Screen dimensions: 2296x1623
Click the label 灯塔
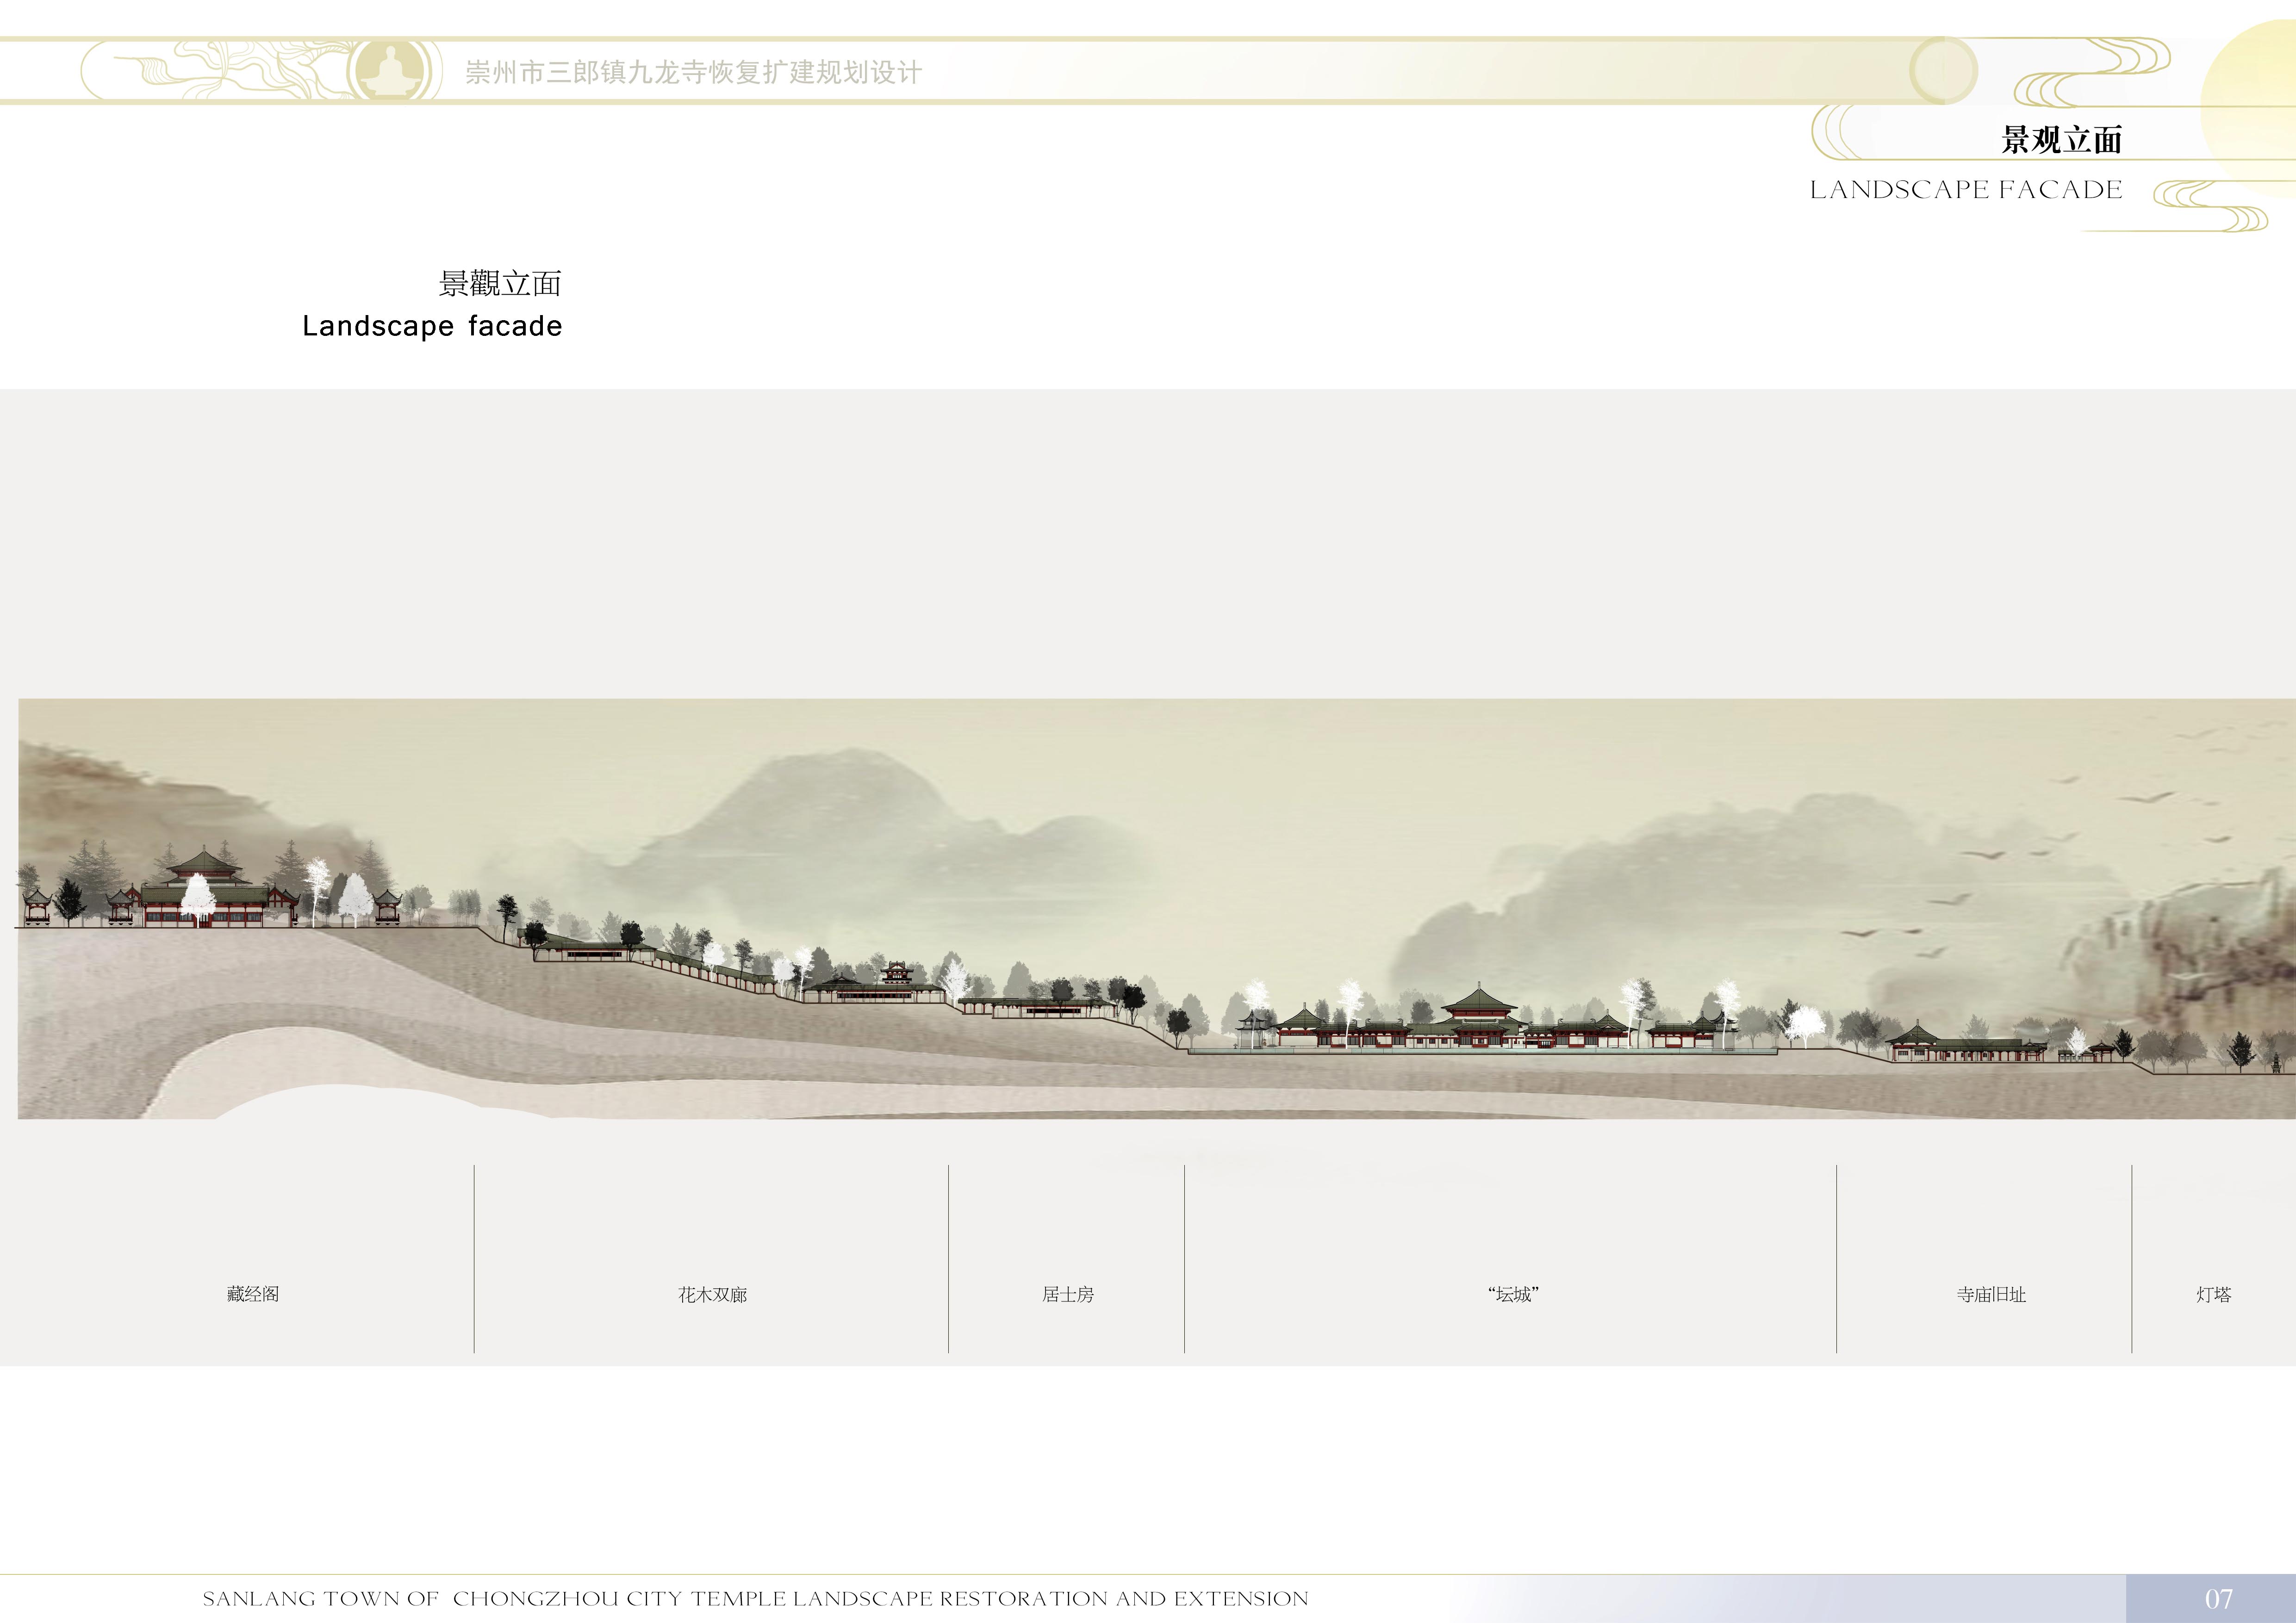[2213, 1294]
